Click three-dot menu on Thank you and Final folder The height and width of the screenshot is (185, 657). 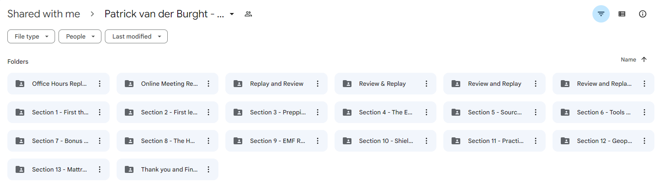pos(208,169)
